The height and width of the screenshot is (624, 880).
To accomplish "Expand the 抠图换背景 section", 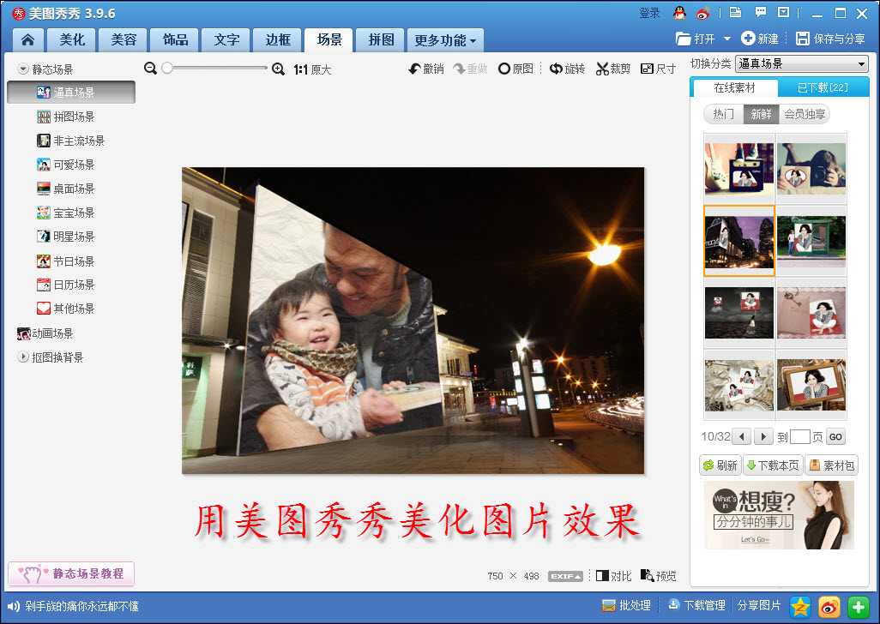I will coord(23,357).
